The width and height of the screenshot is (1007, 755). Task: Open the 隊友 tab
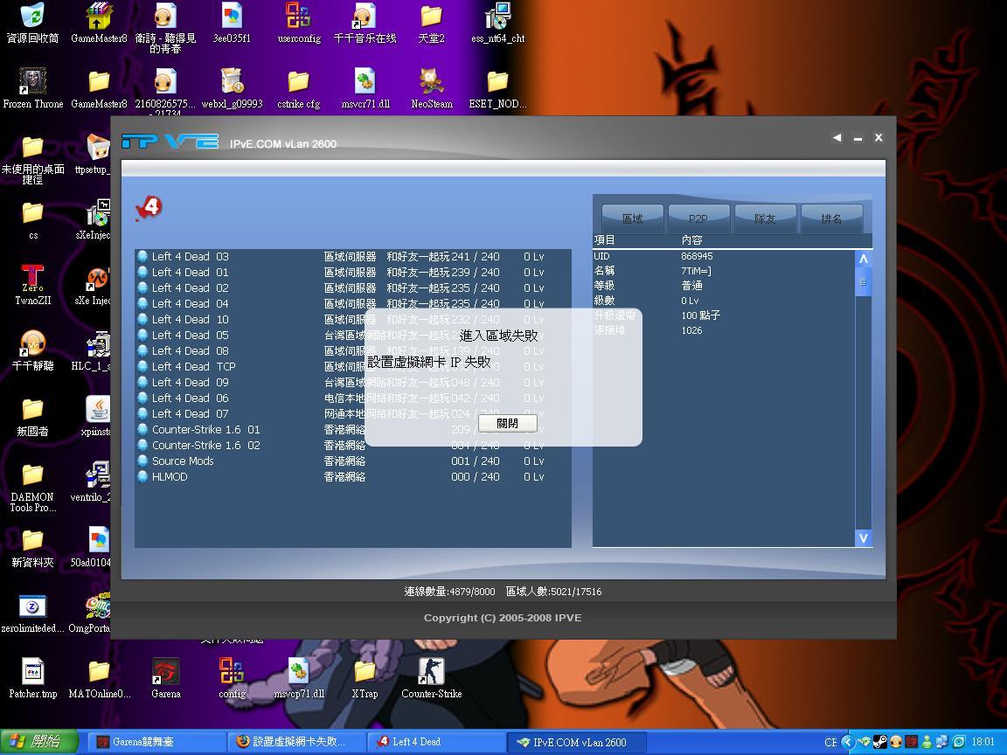tap(765, 218)
